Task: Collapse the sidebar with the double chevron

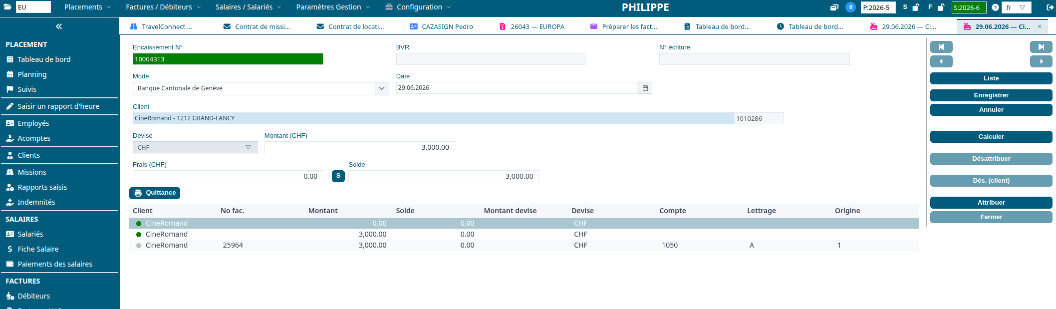Action: (59, 26)
